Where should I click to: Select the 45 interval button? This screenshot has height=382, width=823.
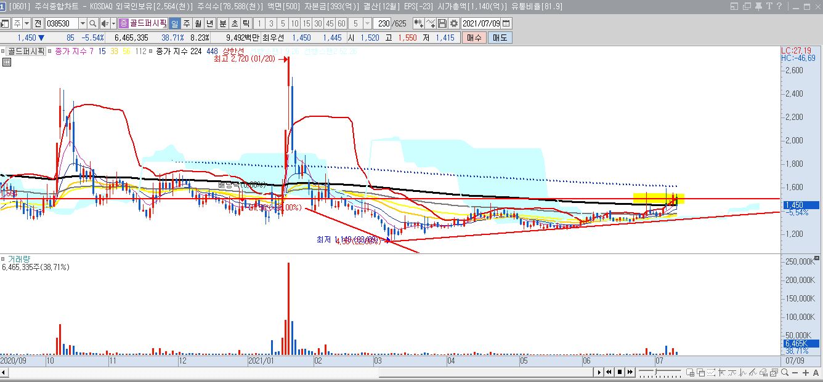point(330,23)
